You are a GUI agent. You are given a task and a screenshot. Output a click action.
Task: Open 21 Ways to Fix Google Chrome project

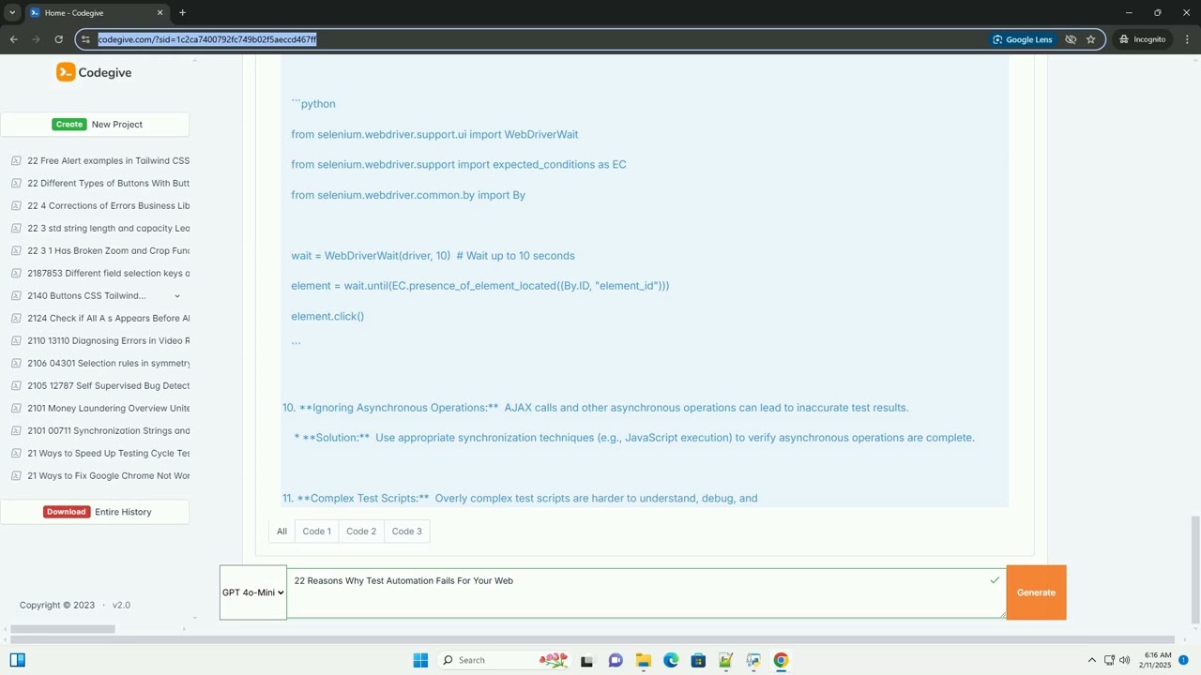click(108, 475)
